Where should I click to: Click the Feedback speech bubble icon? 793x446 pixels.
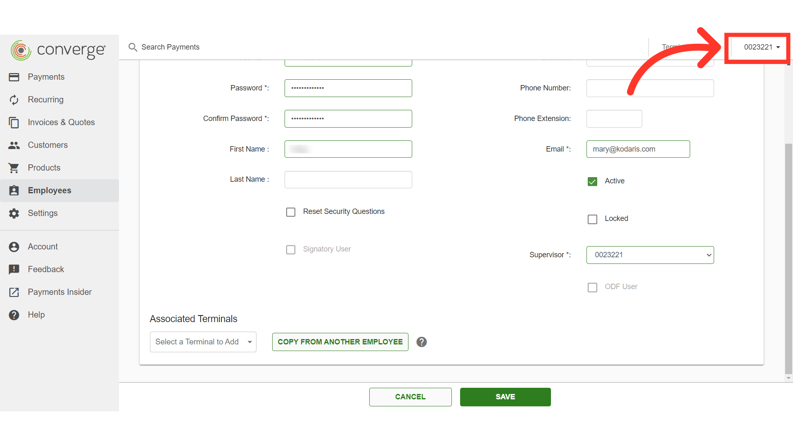(14, 270)
